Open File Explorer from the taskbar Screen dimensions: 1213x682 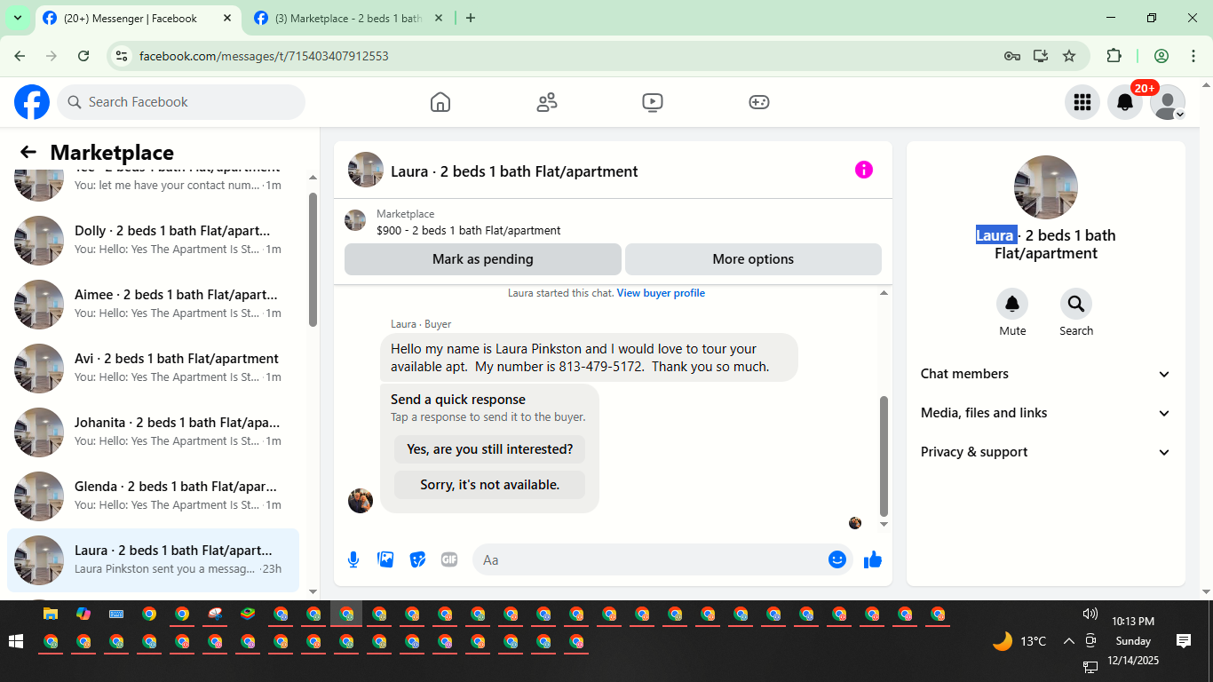pyautogui.click(x=51, y=614)
